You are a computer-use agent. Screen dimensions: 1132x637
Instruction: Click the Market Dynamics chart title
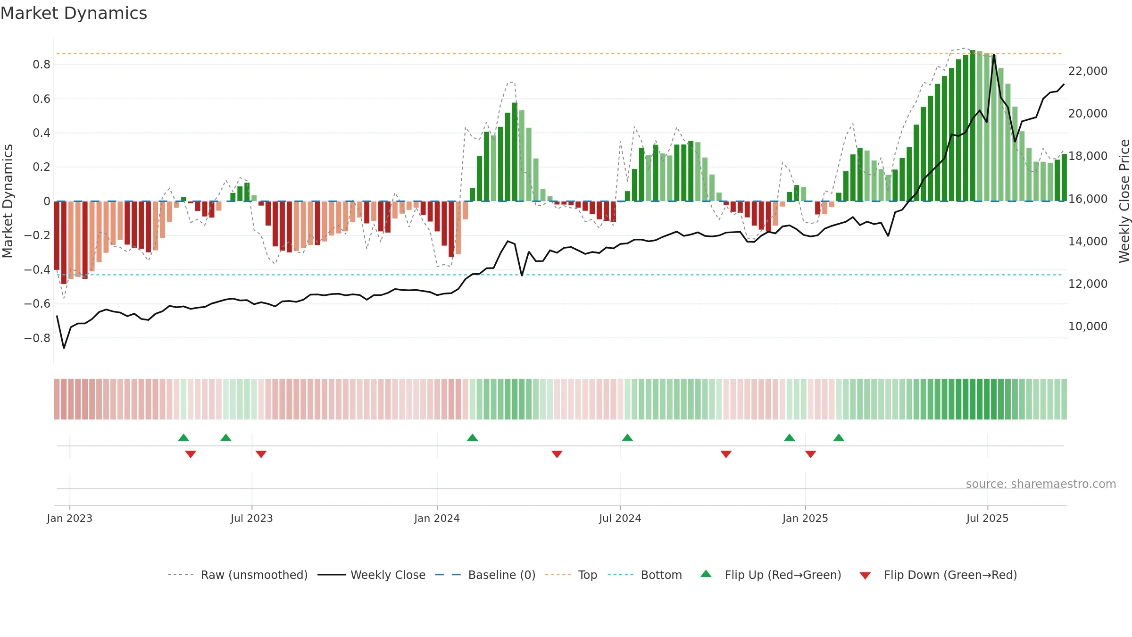click(74, 13)
